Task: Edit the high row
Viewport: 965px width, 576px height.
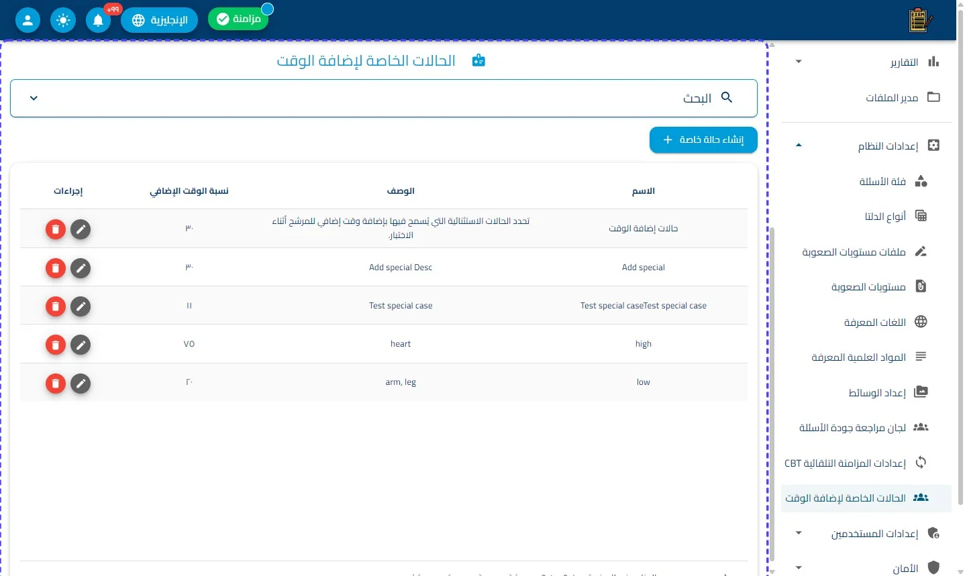Action: pyautogui.click(x=81, y=345)
